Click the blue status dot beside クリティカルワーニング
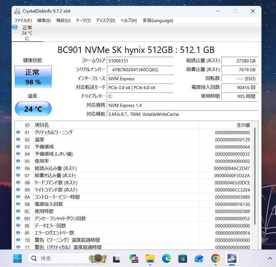The width and height of the screenshot is (276, 267). tap(18, 132)
